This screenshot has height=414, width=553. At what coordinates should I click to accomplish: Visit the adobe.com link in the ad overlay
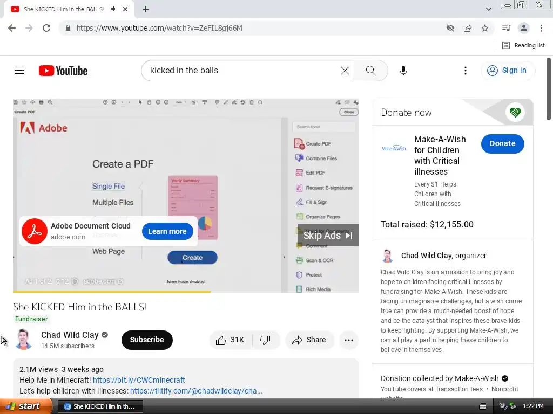pyautogui.click(x=103, y=281)
